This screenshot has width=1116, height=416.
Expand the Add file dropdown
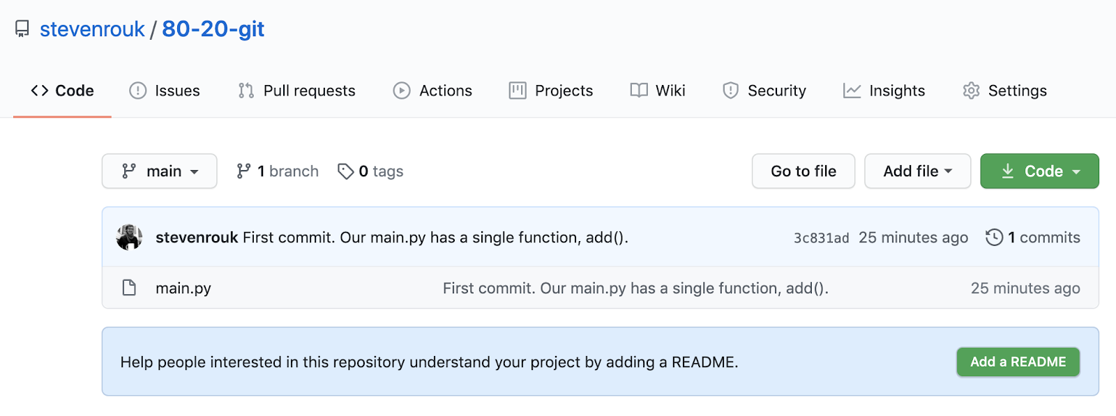917,171
